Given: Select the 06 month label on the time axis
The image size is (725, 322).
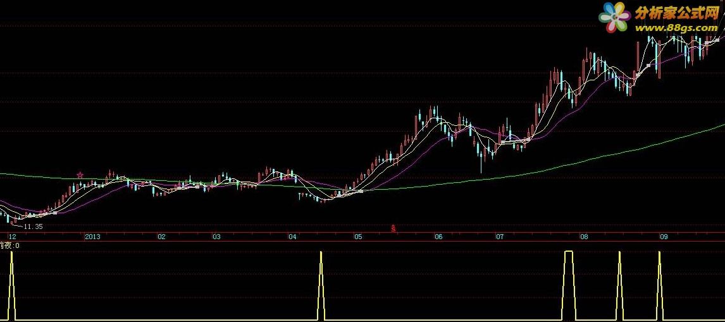Looking at the screenshot, I should [438, 237].
